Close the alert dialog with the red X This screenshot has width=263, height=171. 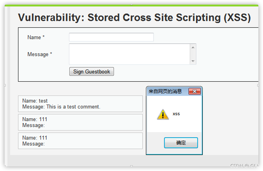tap(194, 92)
